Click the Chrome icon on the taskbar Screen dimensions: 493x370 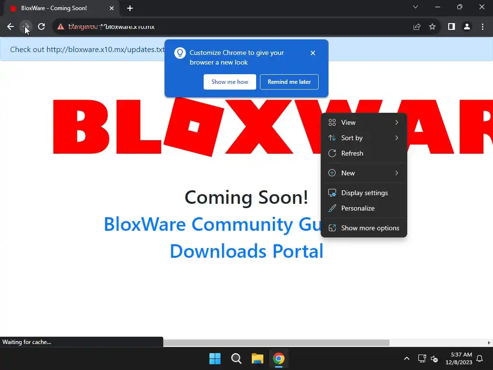279,358
